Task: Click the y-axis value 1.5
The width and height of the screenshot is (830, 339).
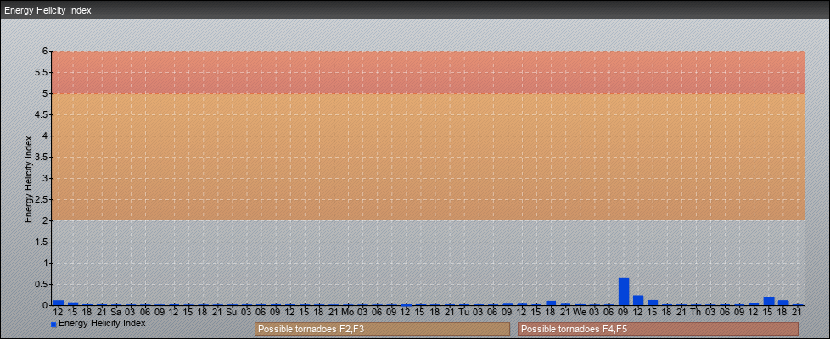Action: click(x=42, y=242)
